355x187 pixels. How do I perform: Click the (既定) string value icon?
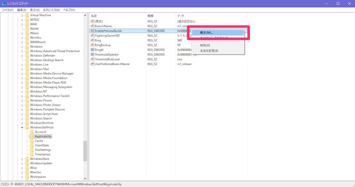[92, 21]
